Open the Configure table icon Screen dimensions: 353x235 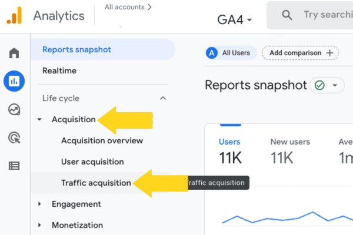point(14,166)
